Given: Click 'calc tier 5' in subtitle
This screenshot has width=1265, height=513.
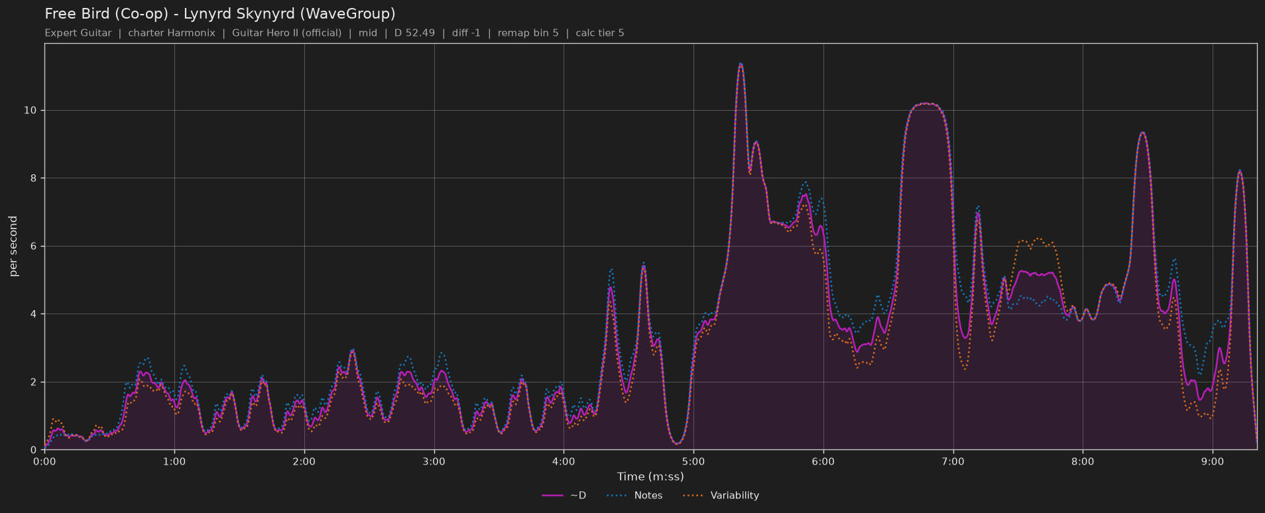Looking at the screenshot, I should click(600, 33).
